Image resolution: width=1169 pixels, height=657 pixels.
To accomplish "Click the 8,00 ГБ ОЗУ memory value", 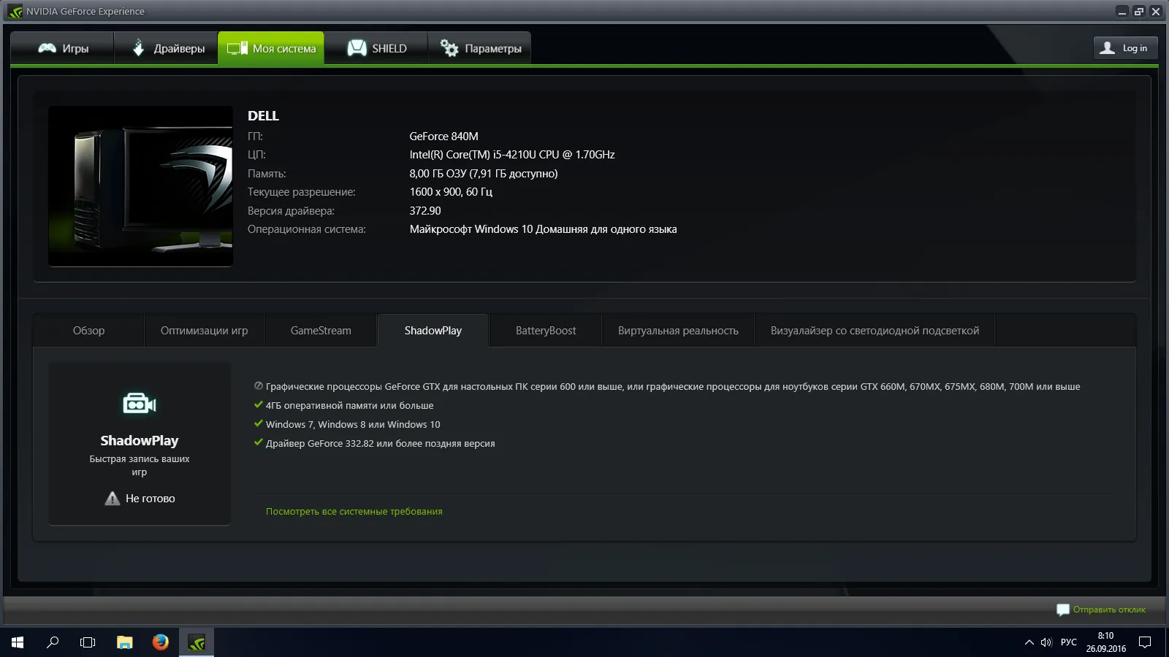I will click(x=484, y=174).
